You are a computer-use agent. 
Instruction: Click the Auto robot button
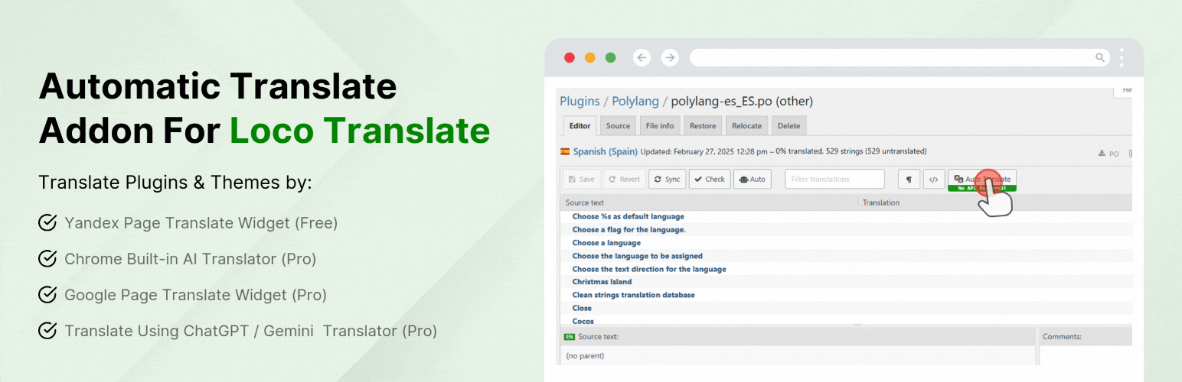[x=753, y=180]
